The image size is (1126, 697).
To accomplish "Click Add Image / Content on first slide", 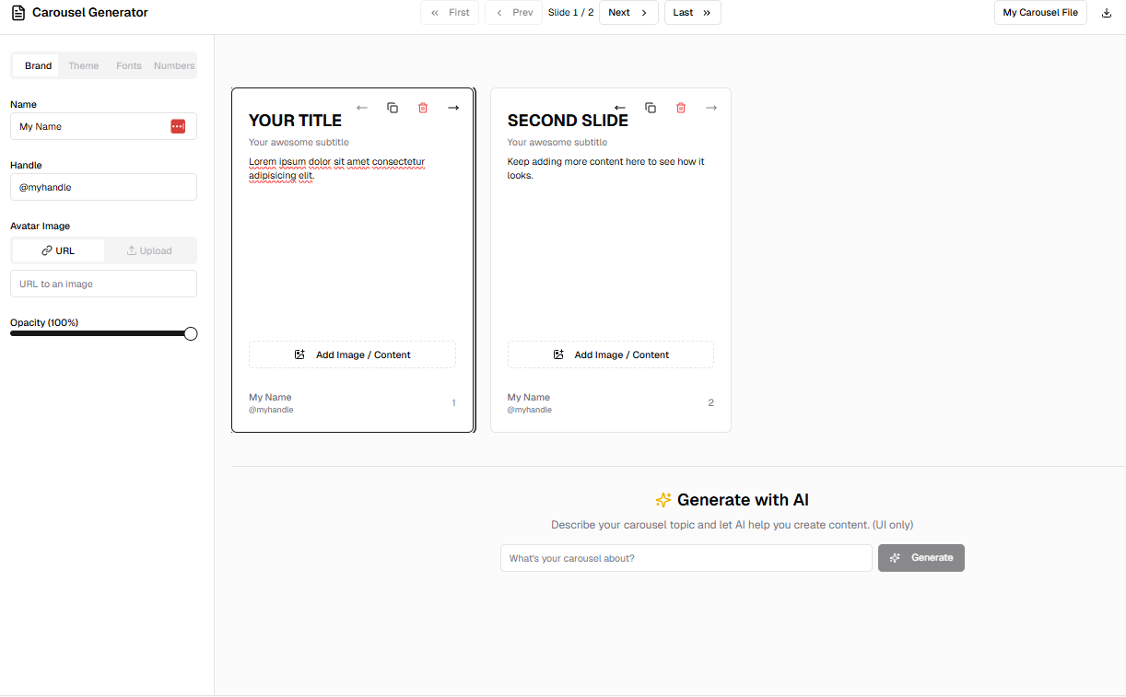I will [352, 354].
